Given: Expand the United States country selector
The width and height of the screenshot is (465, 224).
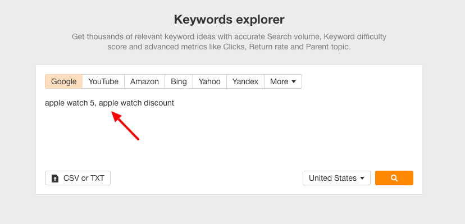Looking at the screenshot, I should coord(336,178).
